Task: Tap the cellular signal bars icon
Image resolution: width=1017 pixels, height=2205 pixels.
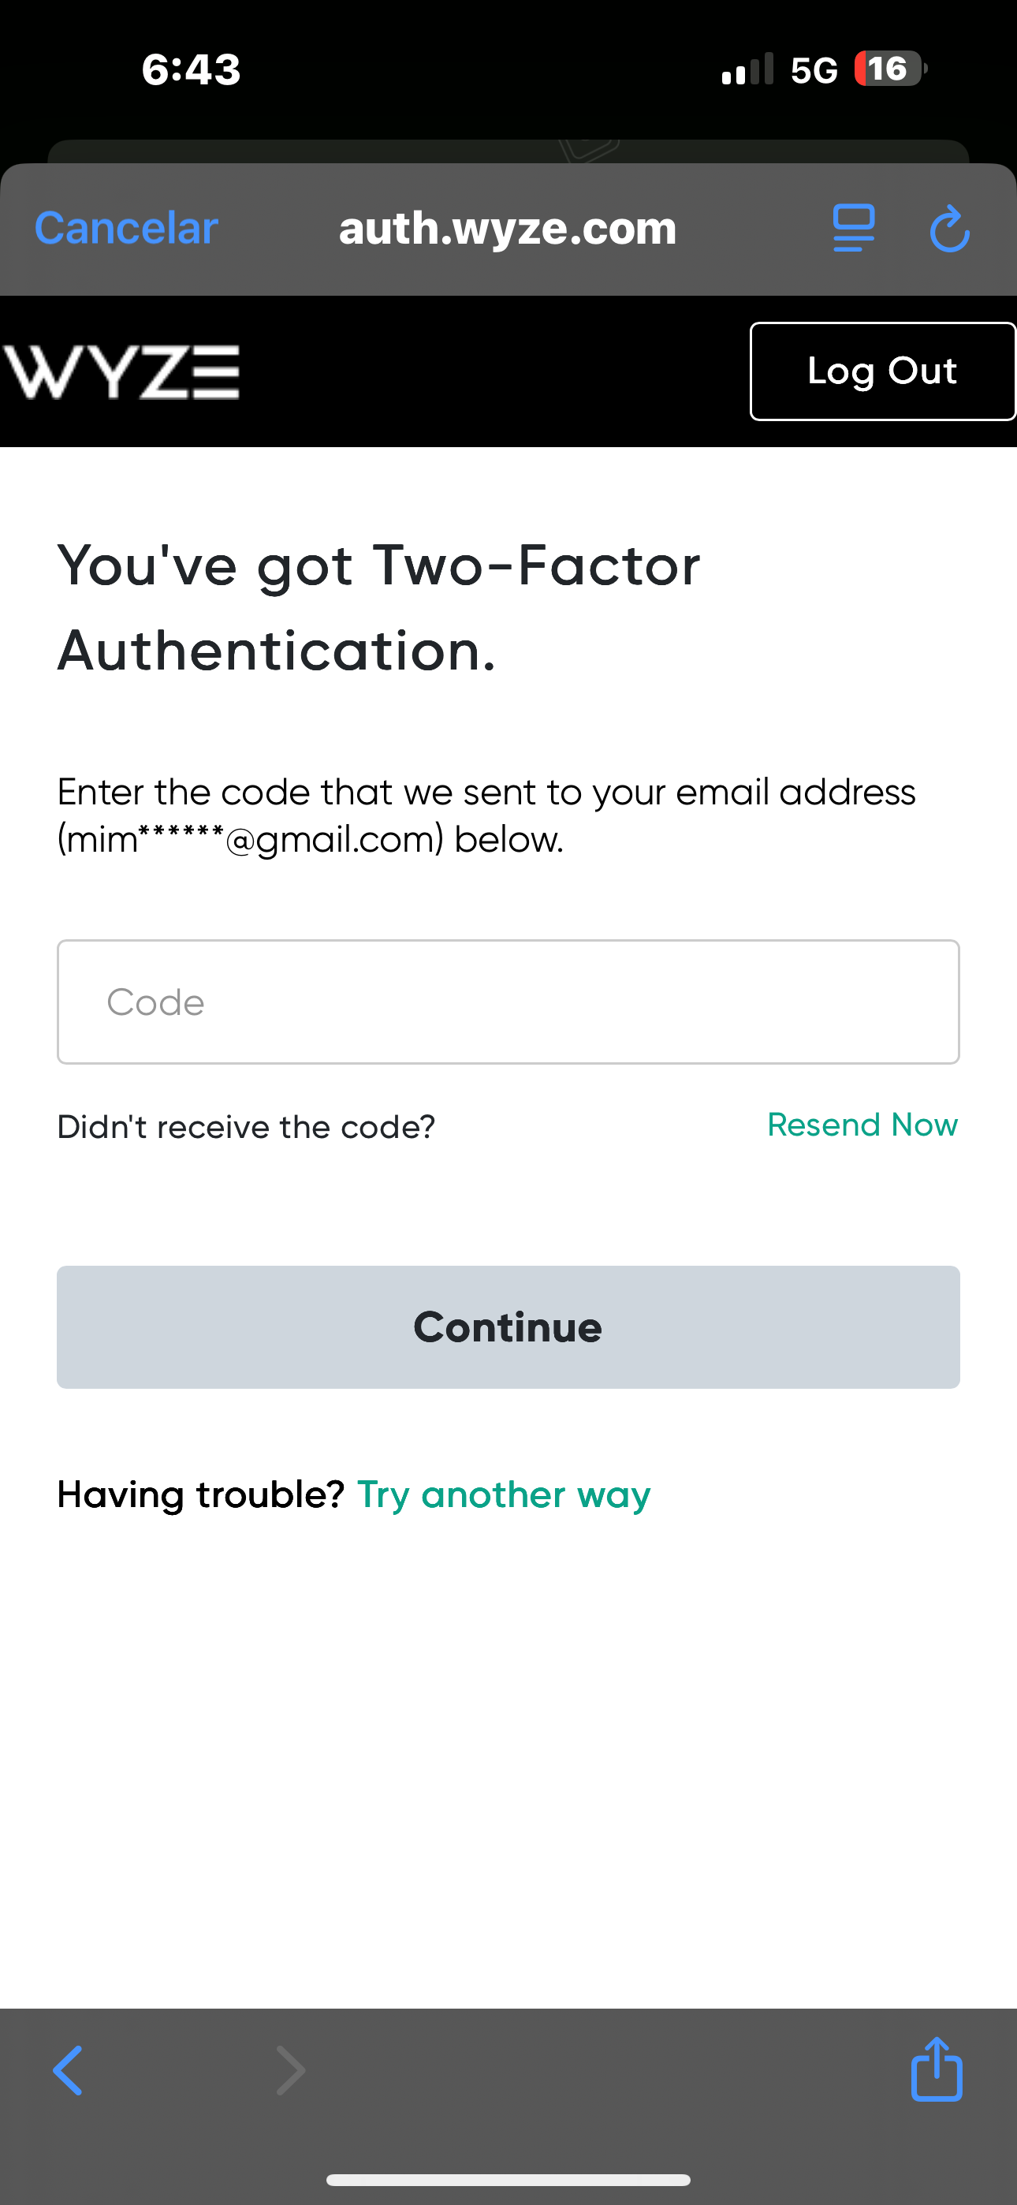Action: (747, 69)
